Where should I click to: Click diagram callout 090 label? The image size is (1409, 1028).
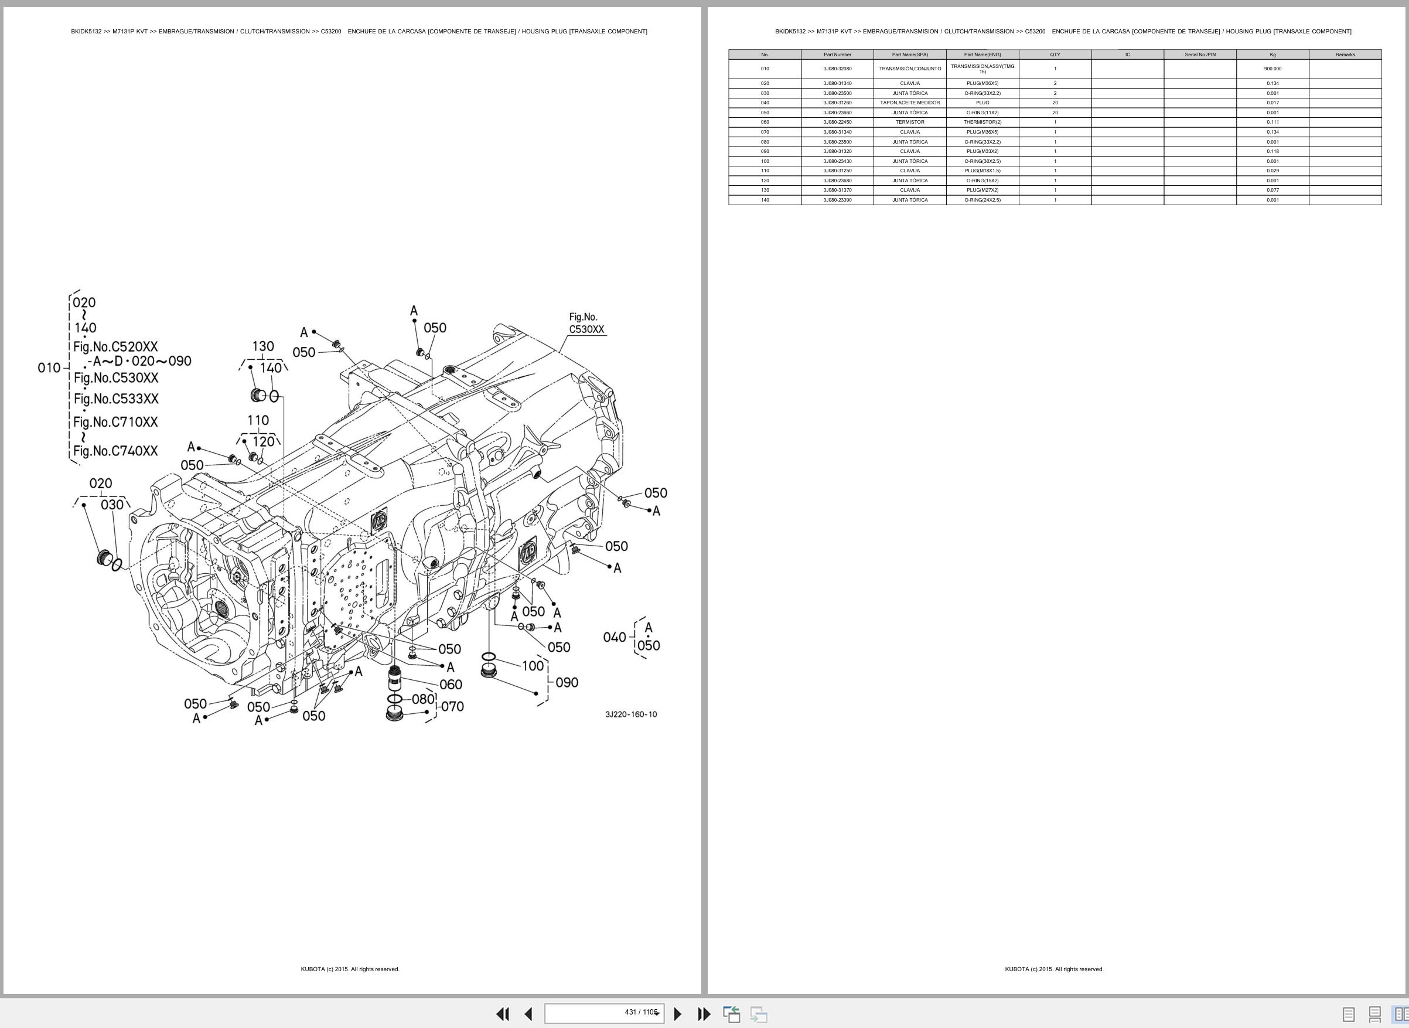pos(567,683)
